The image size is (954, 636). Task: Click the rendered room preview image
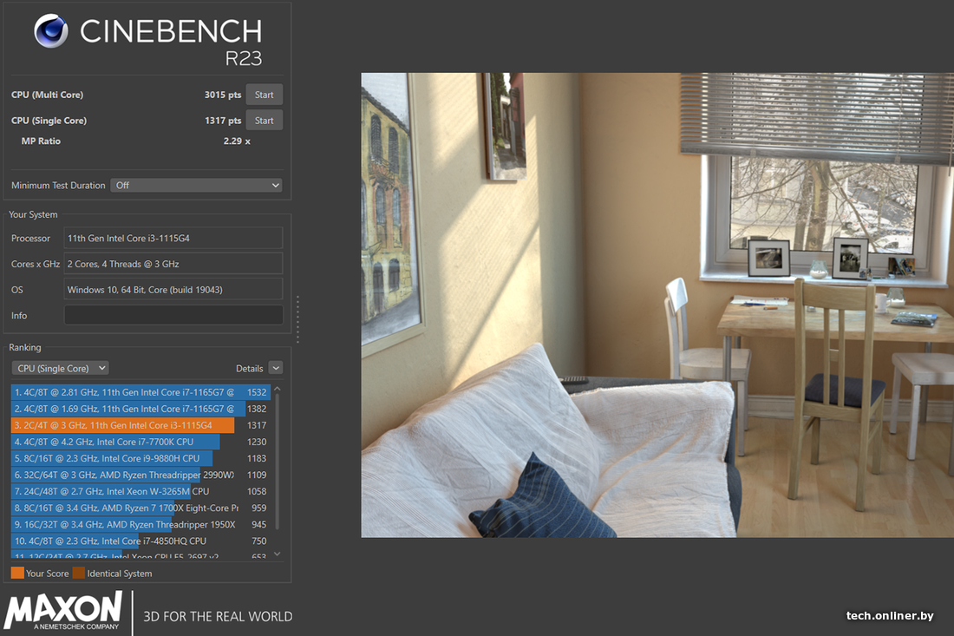(x=657, y=305)
